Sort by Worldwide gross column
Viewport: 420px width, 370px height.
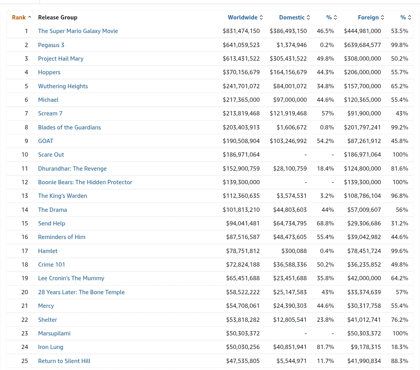243,17
